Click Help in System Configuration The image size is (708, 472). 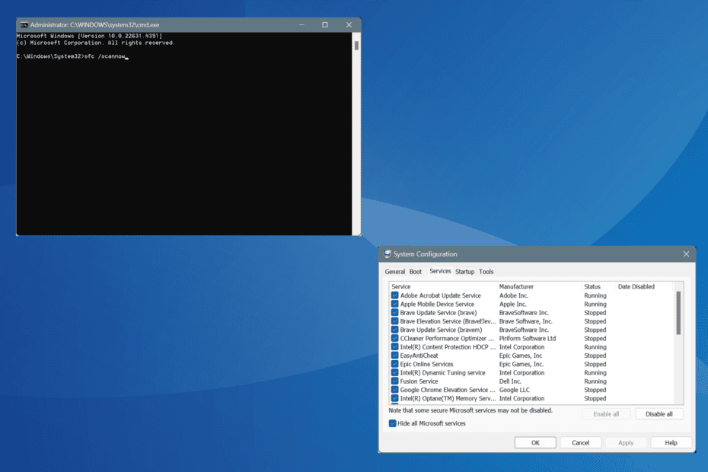pyautogui.click(x=671, y=442)
